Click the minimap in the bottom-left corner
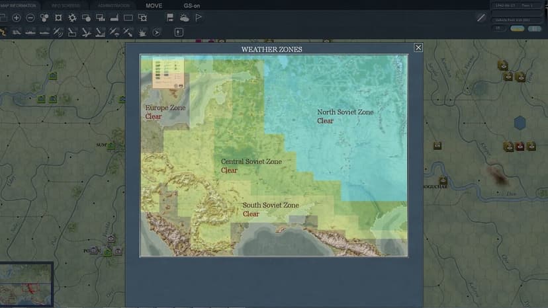 click(26, 284)
